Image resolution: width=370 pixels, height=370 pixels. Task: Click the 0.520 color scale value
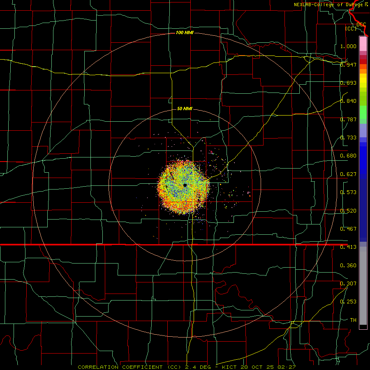(x=348, y=211)
